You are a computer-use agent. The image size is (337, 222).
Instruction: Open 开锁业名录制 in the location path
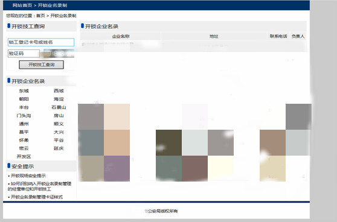(x=63, y=16)
